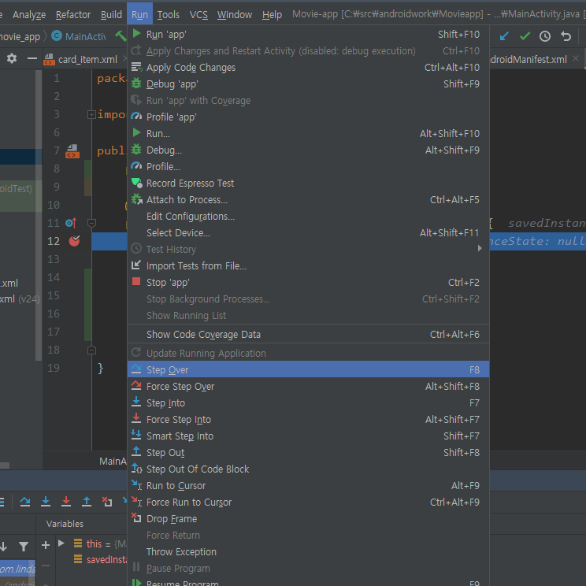Expand the 'this' variable node
The height and width of the screenshot is (586, 586).
61,543
